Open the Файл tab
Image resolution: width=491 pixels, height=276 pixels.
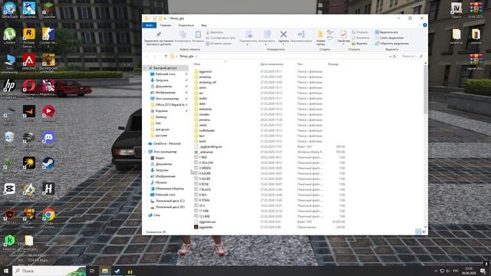[149, 25]
